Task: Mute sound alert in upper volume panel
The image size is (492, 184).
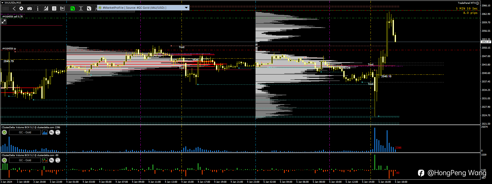Action: 52,132
